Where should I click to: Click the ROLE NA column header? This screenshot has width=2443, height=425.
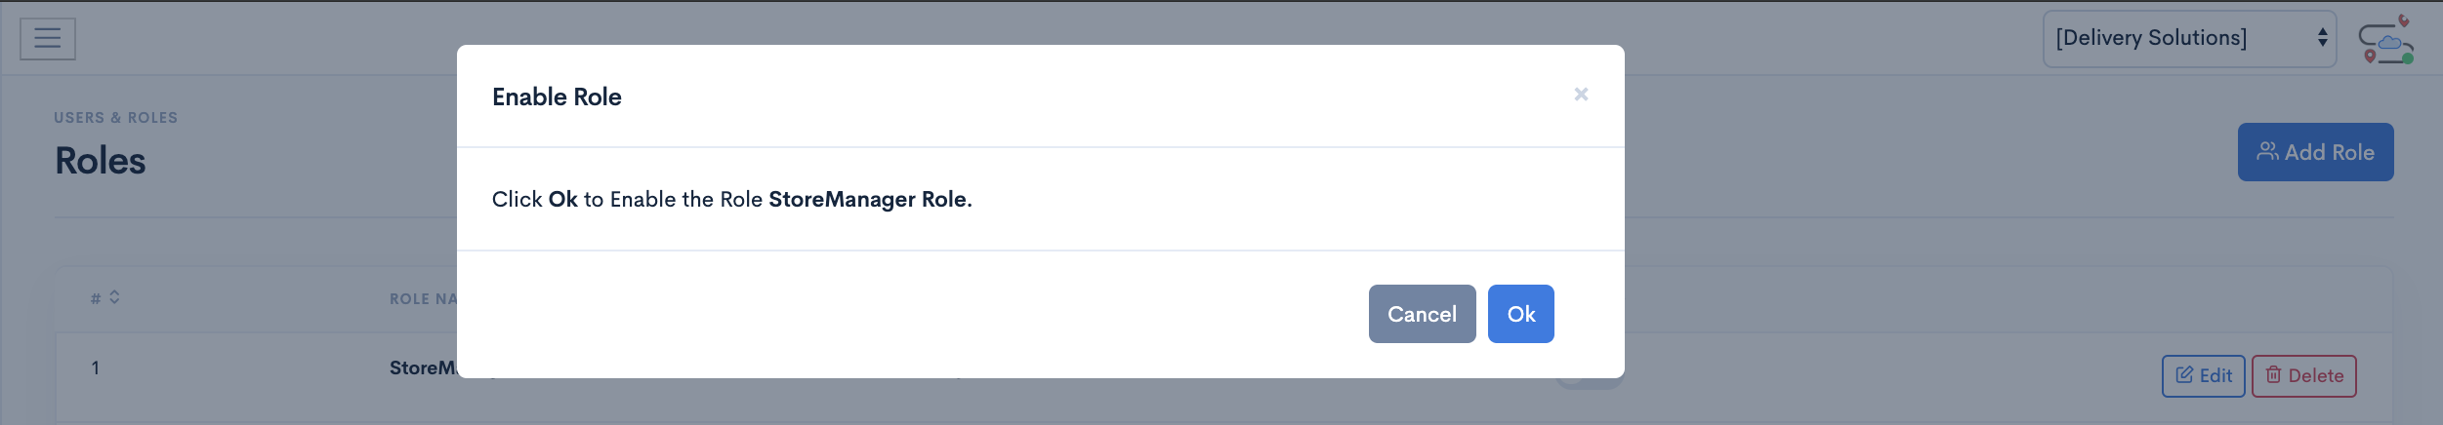point(423,299)
